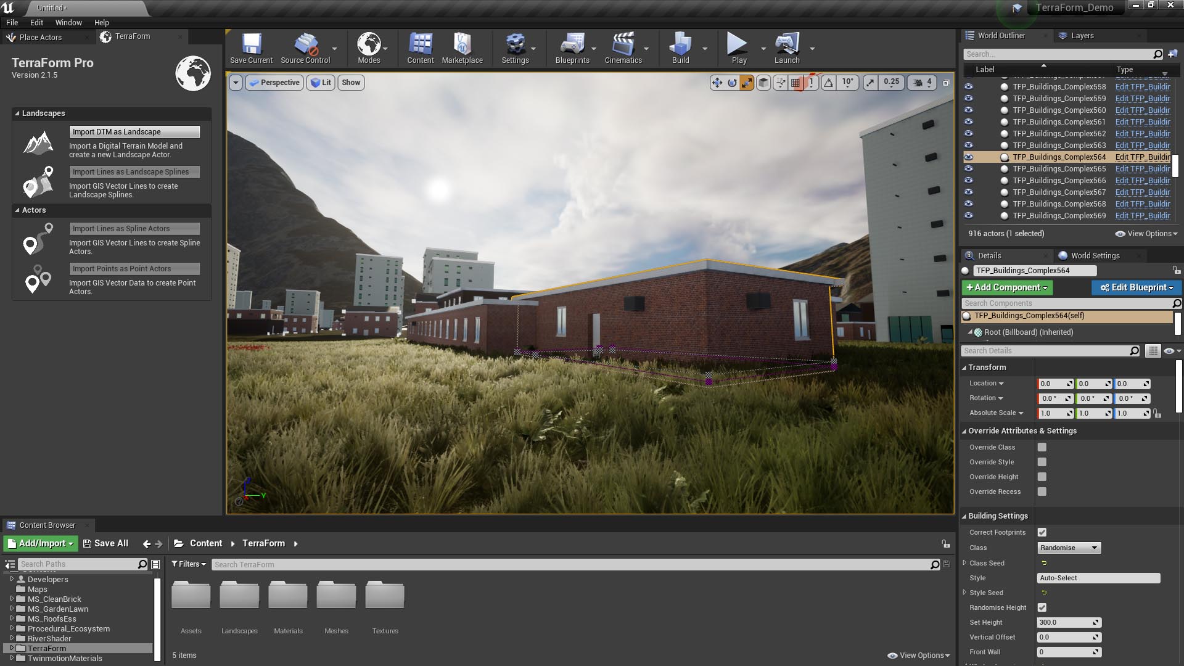Open the Cinematics toolbar icon
Screen dimensions: 1184x666
tap(623, 44)
